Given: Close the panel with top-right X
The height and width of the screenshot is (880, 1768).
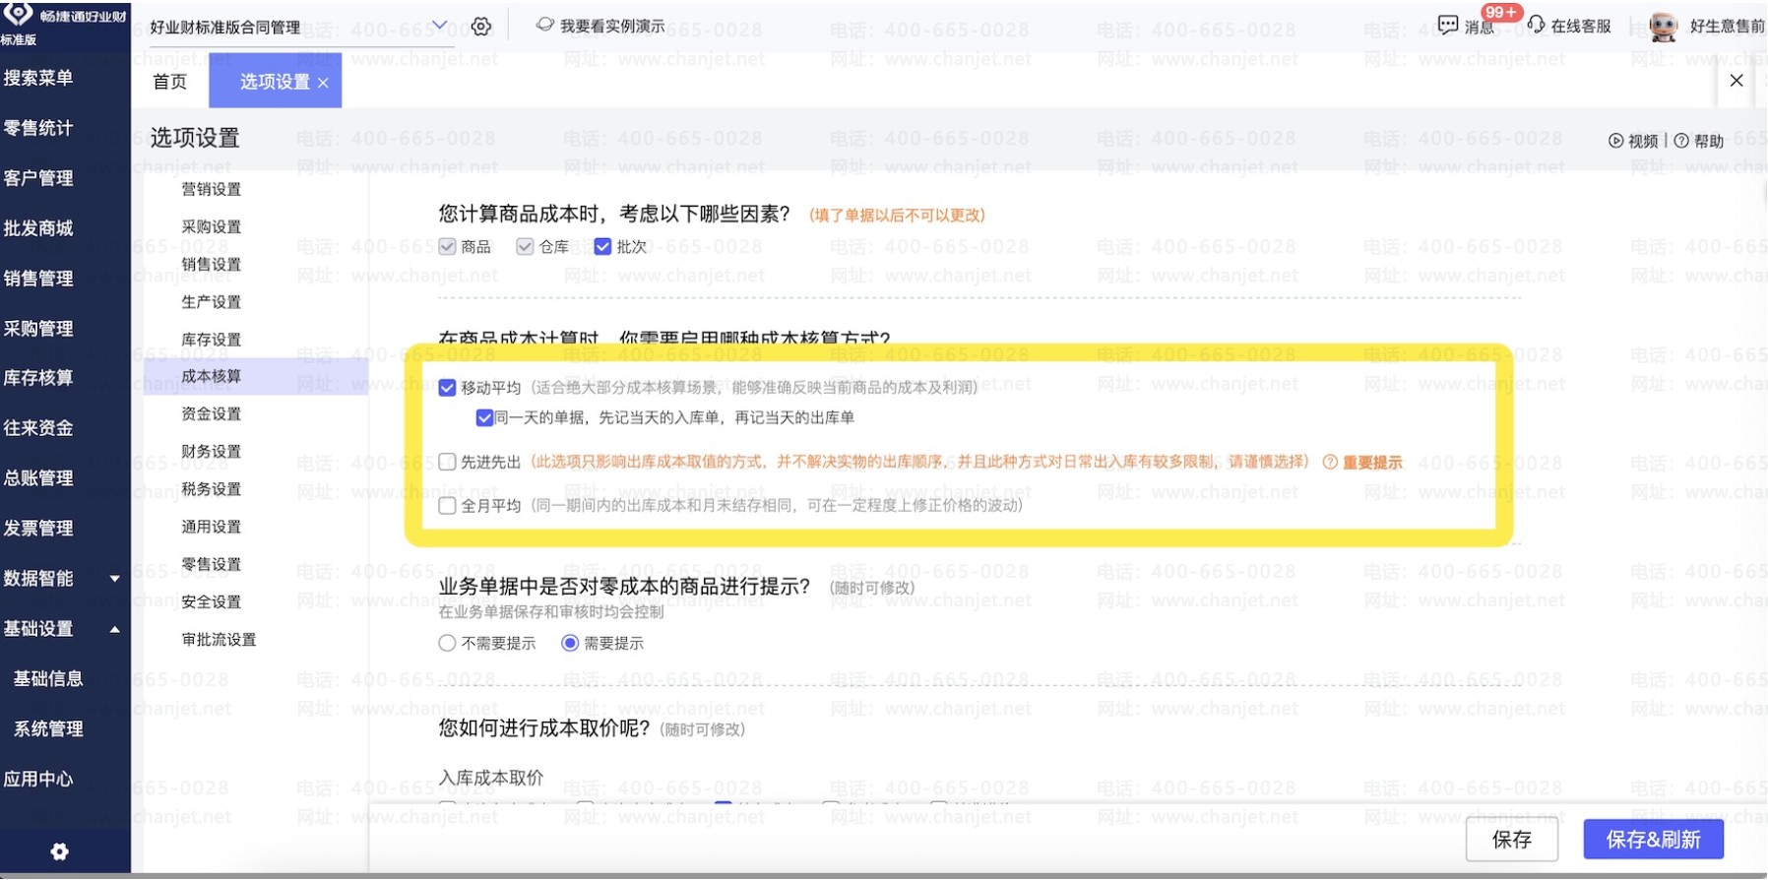Looking at the screenshot, I should pyautogui.click(x=1736, y=81).
